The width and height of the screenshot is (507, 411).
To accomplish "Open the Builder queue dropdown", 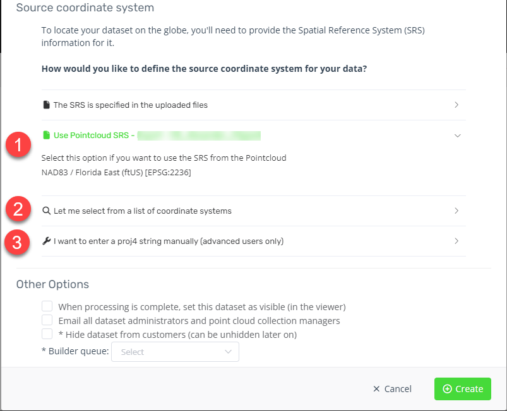I will [x=175, y=352].
